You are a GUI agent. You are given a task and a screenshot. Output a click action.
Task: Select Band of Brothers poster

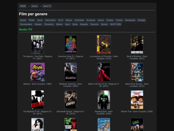tap(137, 45)
